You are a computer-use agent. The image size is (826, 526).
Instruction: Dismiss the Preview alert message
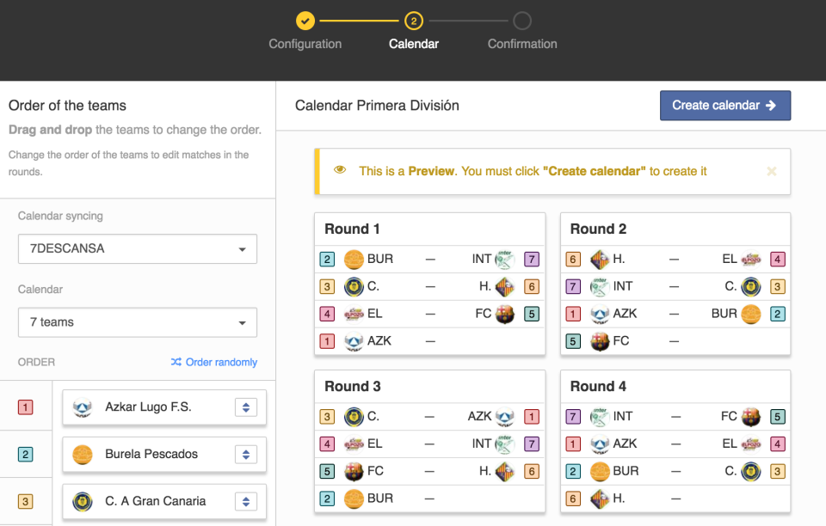click(772, 171)
